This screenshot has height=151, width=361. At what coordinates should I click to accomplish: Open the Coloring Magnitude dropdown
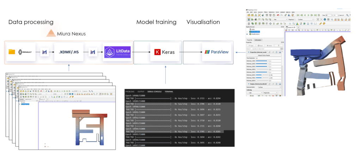pyautogui.click(x=271, y=93)
